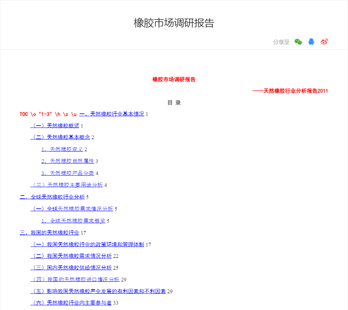Image resolution: width=348 pixels, height=310 pixels.
Task: Open (三)国内天然橡胶供给情况分析
Action: pos(71,268)
